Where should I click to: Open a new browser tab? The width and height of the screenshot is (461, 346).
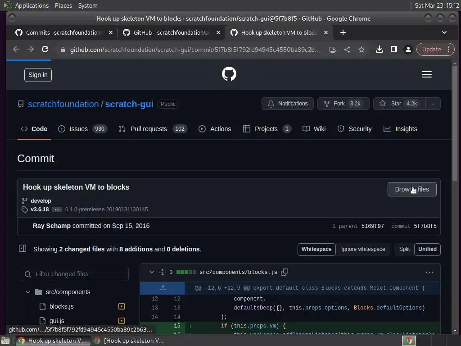pyautogui.click(x=343, y=32)
